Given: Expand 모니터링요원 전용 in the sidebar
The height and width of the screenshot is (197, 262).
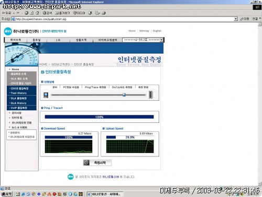Looking at the screenshot, I should [x=21, y=122].
